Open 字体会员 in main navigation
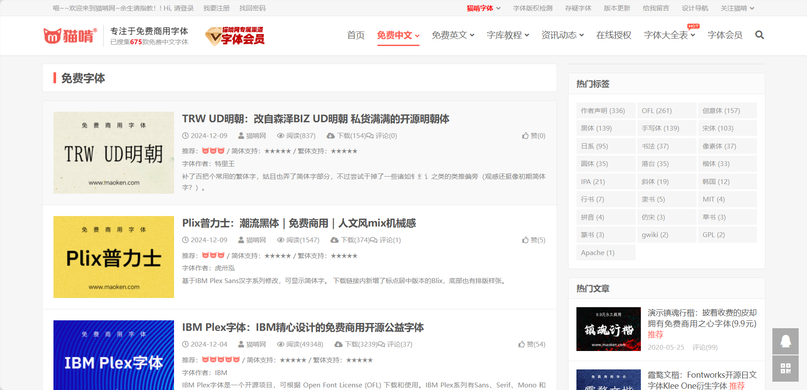 [725, 35]
